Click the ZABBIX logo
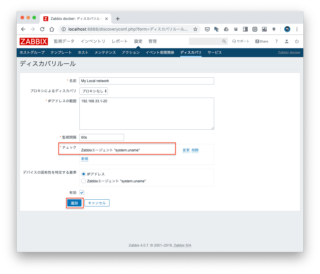The image size is (320, 274). click(34, 41)
